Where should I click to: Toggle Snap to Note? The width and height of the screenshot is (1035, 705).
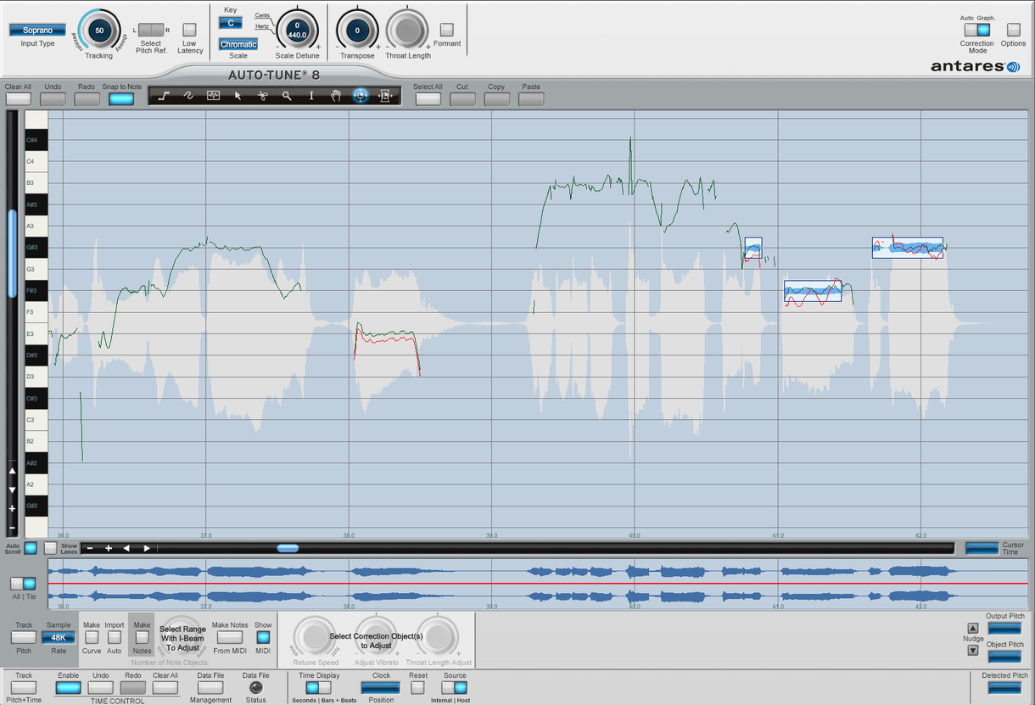pos(121,99)
